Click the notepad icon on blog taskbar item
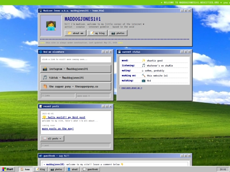Image resolution: width=230 pixels, height=172 pixels. point(37,169)
